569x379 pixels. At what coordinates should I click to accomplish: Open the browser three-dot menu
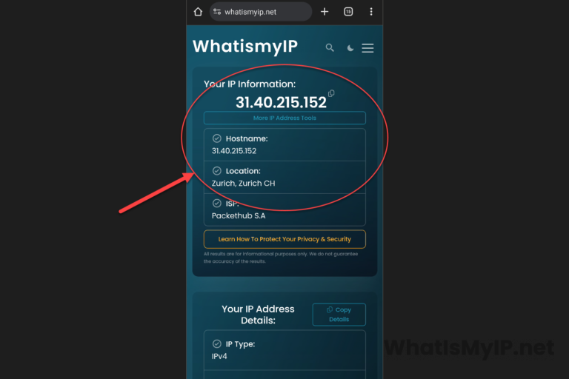[371, 12]
